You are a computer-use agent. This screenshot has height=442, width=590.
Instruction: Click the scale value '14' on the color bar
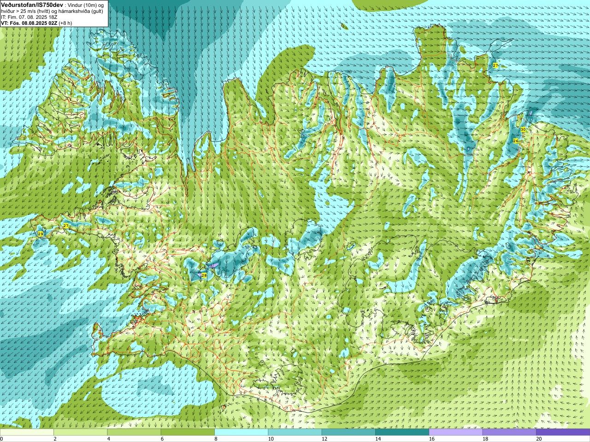(x=378, y=439)
